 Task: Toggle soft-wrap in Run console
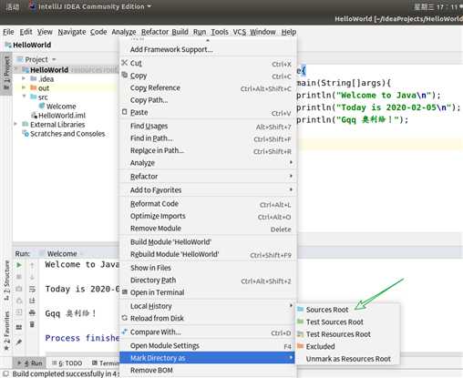pyautogui.click(x=32, y=289)
